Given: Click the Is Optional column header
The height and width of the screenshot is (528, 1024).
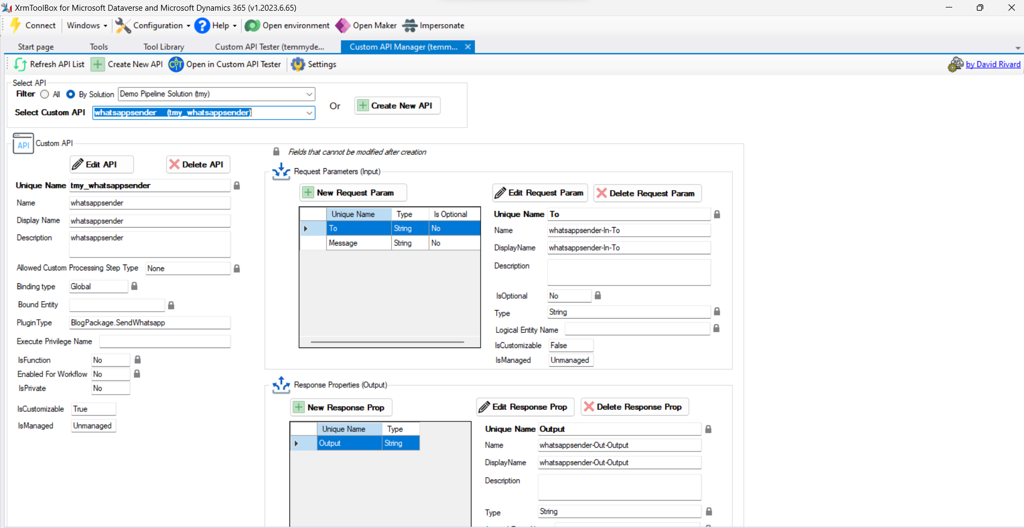Looking at the screenshot, I should coord(454,214).
